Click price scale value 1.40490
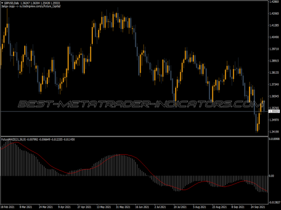Screen dimensions: 281x210 click(x=274, y=37)
